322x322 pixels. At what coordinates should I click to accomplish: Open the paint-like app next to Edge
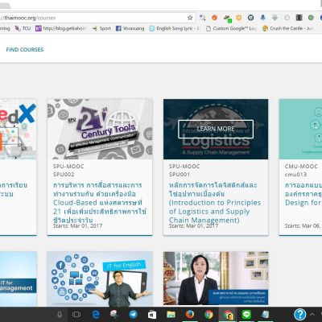(114, 314)
